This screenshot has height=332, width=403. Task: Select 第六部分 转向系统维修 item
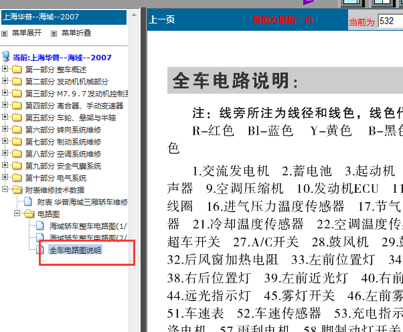(x=63, y=130)
